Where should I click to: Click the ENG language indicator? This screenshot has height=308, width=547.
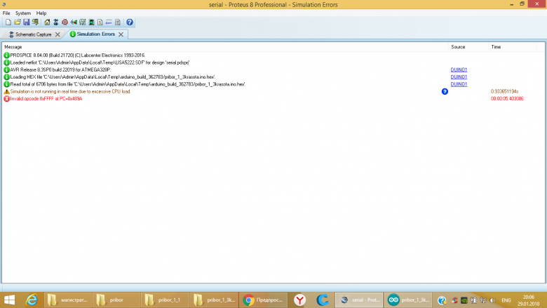point(506,300)
